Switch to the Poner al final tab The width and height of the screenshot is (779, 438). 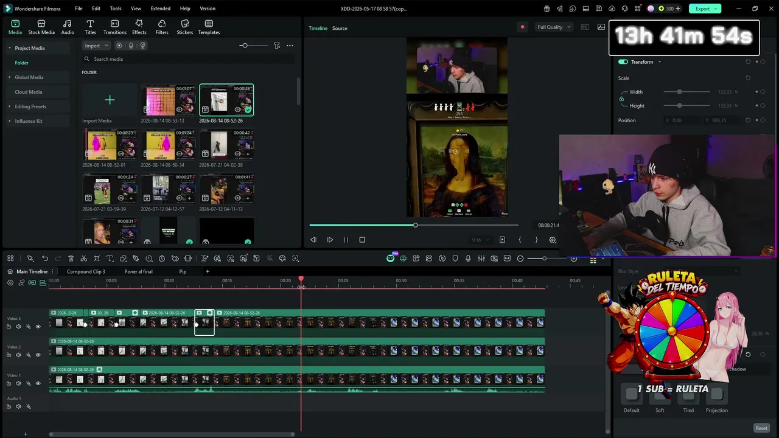pos(138,271)
